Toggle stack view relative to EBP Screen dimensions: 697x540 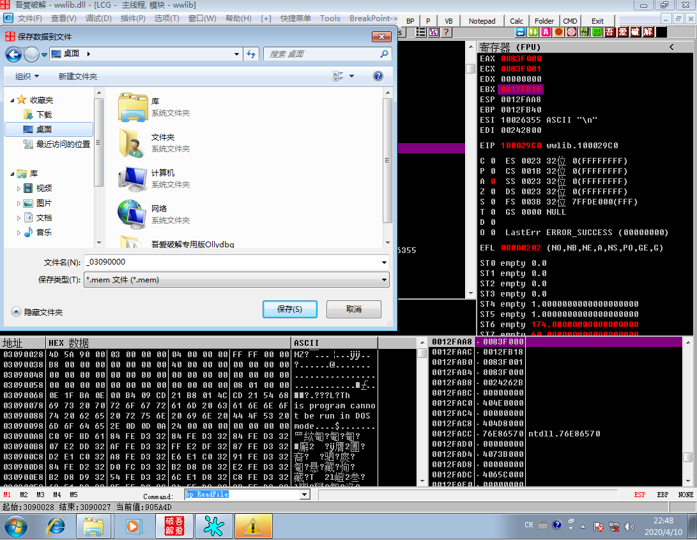click(x=663, y=495)
